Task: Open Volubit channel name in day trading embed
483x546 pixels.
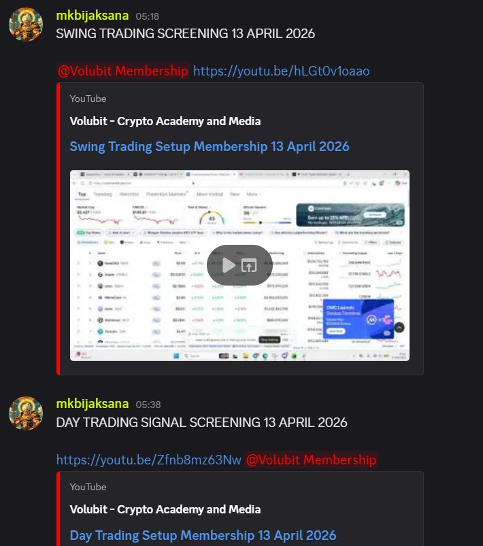Action: [165, 509]
